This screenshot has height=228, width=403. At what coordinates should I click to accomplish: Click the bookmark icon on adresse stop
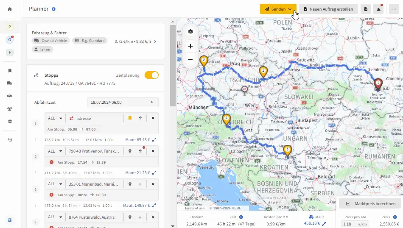point(130,118)
